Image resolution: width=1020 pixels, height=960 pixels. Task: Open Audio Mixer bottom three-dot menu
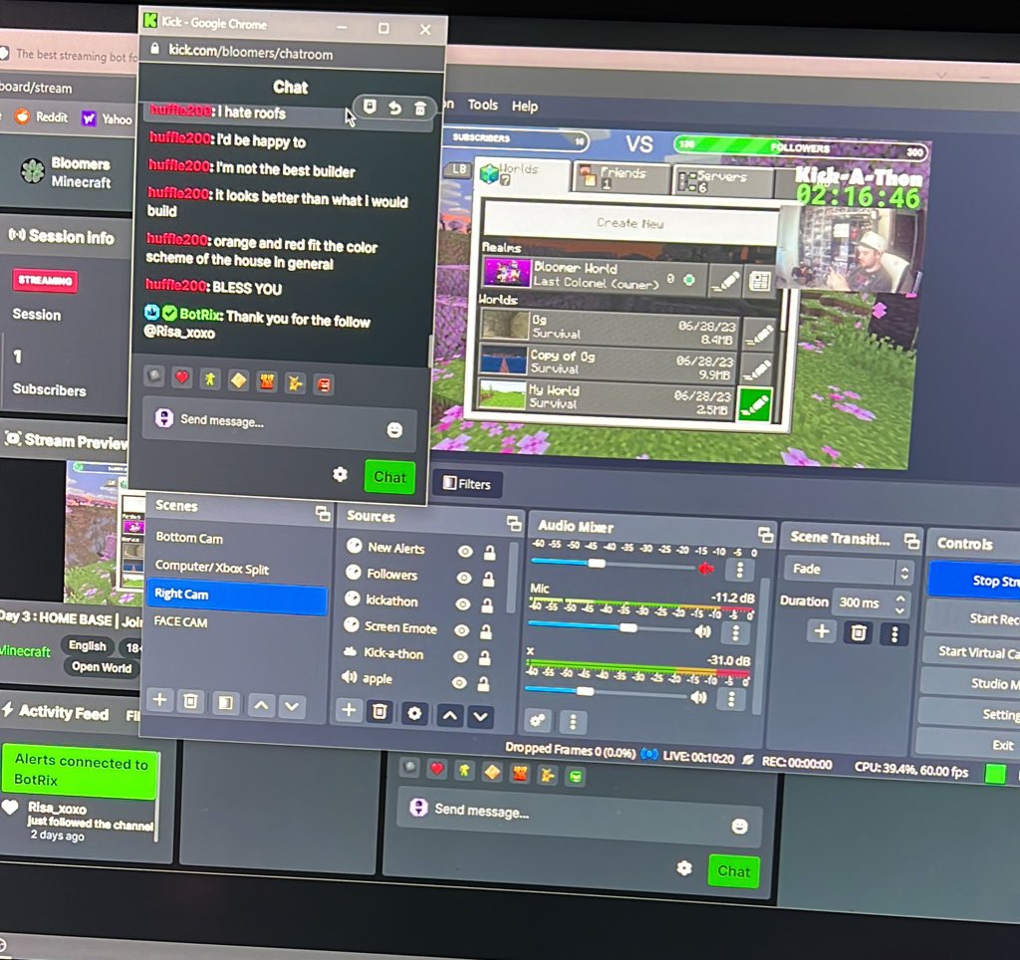tap(573, 721)
